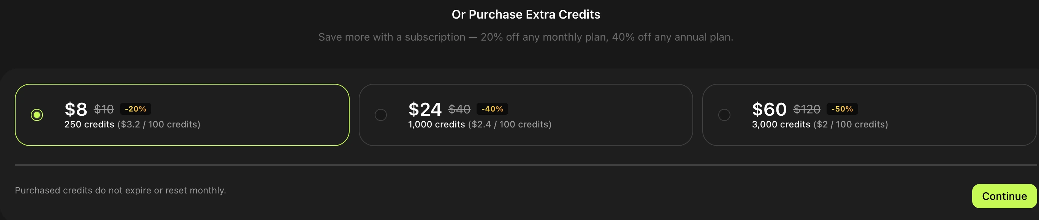Click the crossed-out $10 original price

104,109
